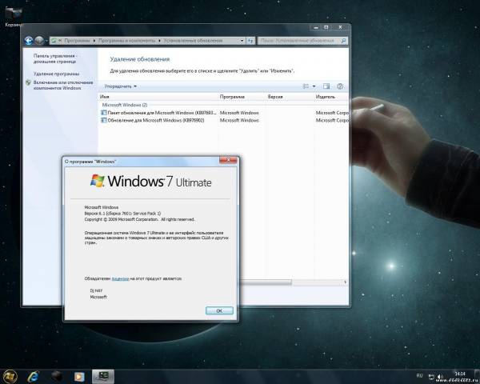
Task: Toggle the preview pane icon
Action: click(326, 86)
